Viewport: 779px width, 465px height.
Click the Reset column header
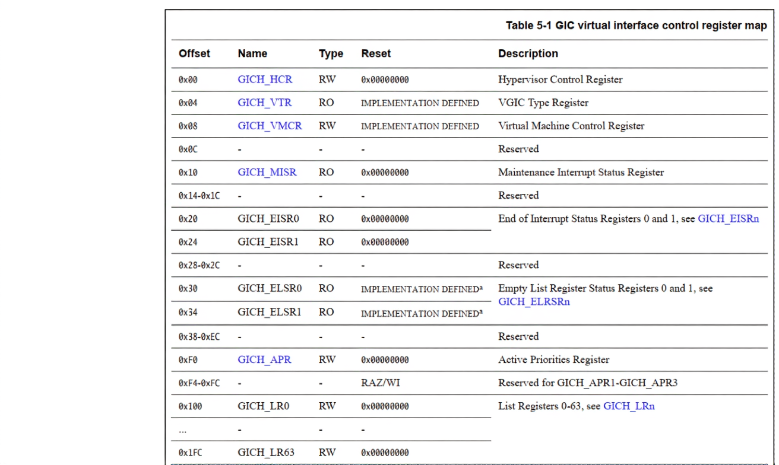(x=375, y=53)
